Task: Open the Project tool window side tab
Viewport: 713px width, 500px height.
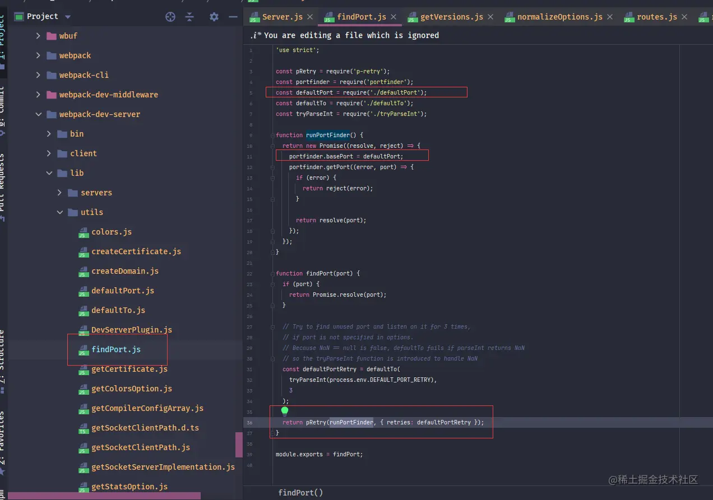Action: 3,42
